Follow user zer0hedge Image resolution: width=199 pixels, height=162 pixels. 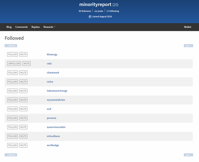tap(12, 145)
